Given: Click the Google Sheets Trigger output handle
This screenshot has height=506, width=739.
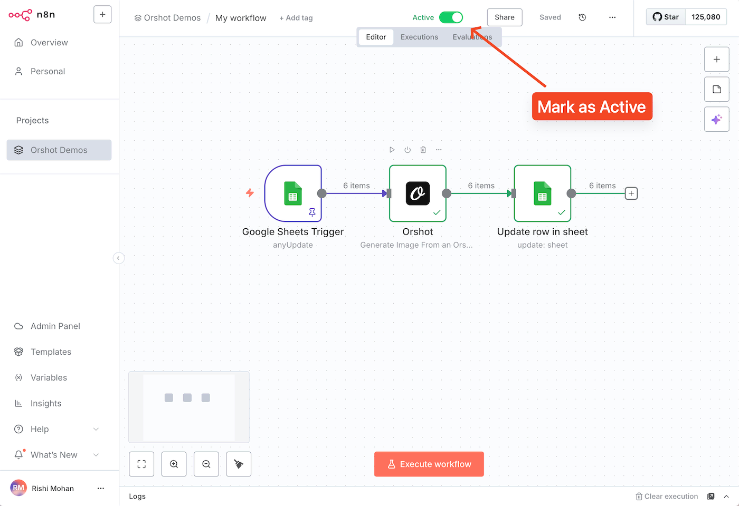Looking at the screenshot, I should 321,193.
